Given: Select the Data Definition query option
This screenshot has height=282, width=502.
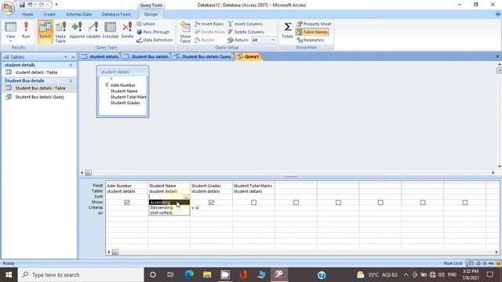Looking at the screenshot, I should click(155, 40).
